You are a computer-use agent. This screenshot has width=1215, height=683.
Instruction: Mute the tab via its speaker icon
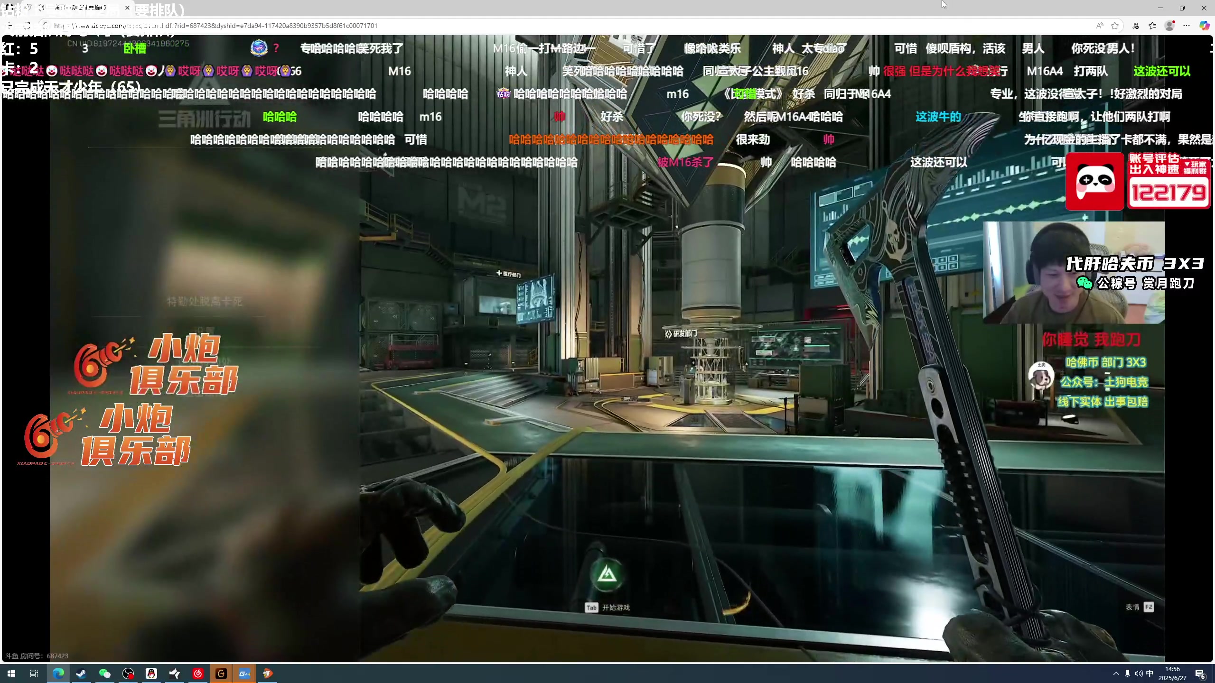41,8
